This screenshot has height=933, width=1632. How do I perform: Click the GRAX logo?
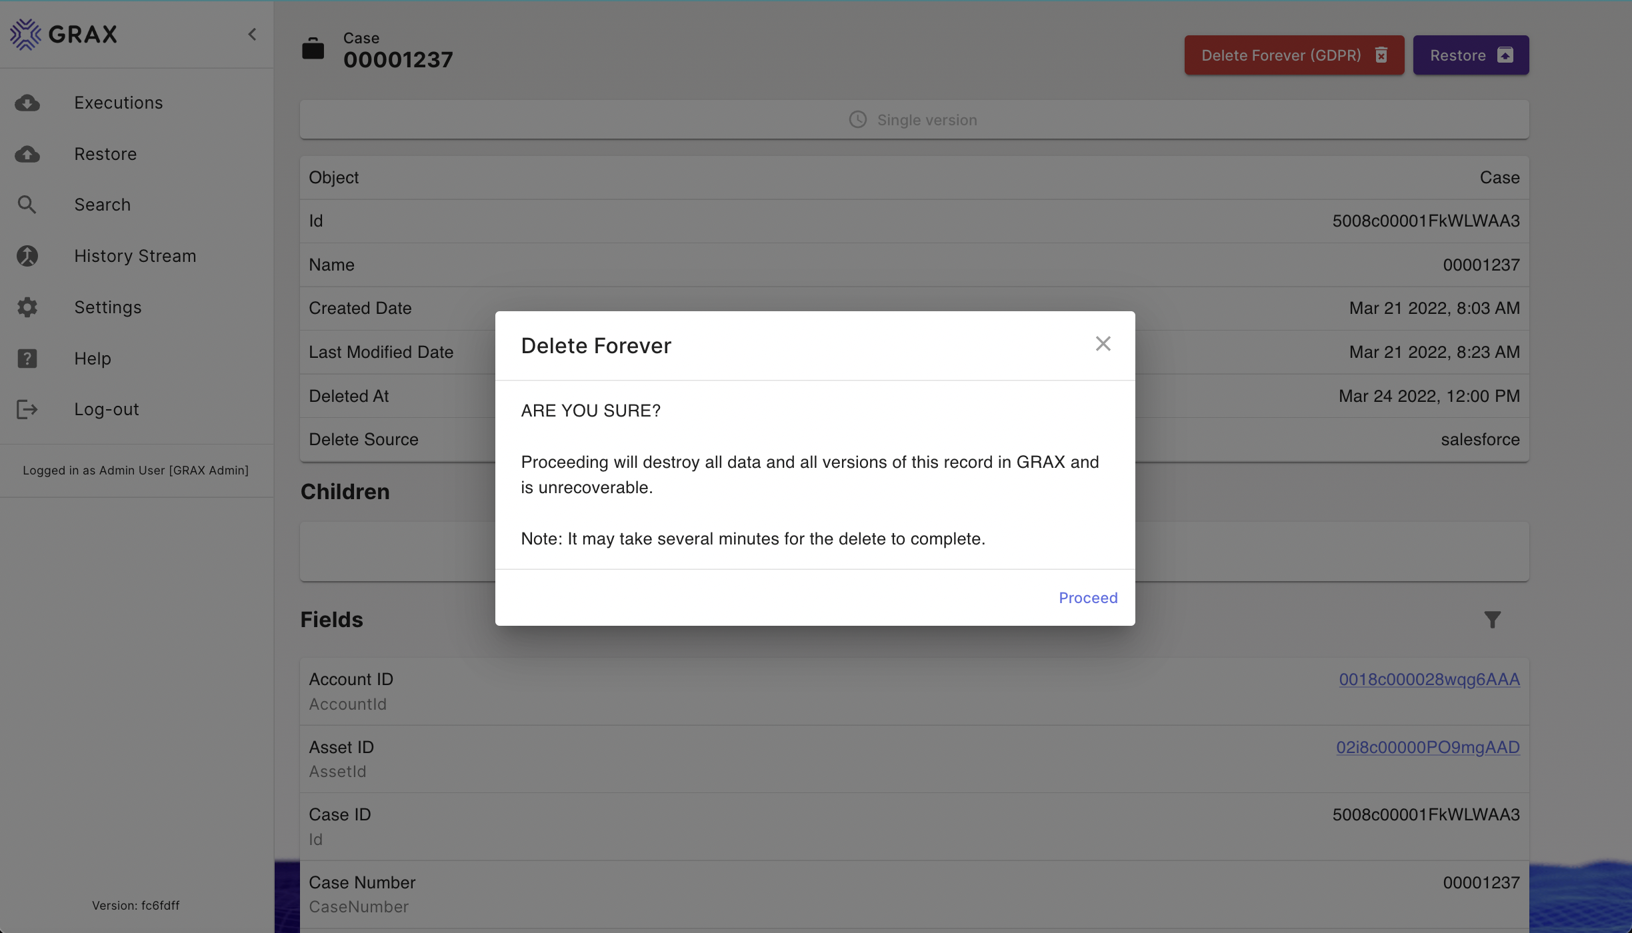click(x=64, y=34)
